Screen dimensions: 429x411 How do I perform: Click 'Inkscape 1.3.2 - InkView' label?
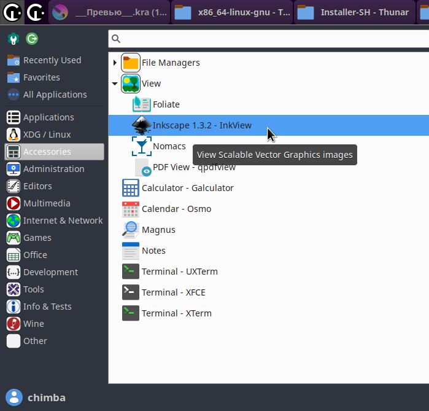[202, 125]
